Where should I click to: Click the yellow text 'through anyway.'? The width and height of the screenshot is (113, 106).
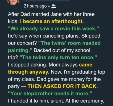tap(29, 72)
